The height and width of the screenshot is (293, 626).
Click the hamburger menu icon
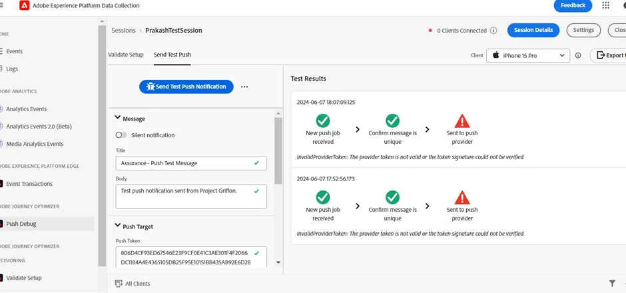point(1,5)
